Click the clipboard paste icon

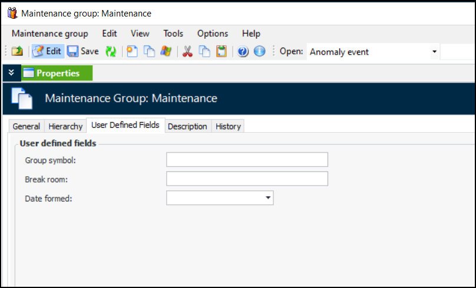tap(221, 52)
